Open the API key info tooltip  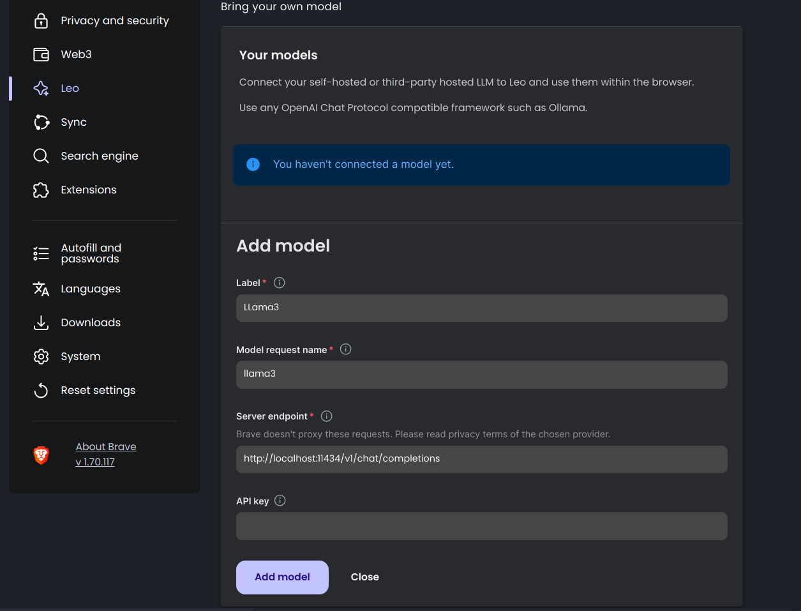click(x=279, y=501)
